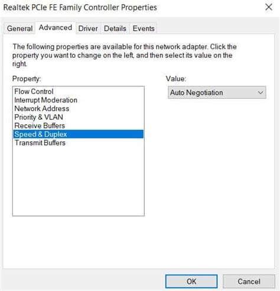
Task: Close the Properties dialog window
Action: [269, 7]
